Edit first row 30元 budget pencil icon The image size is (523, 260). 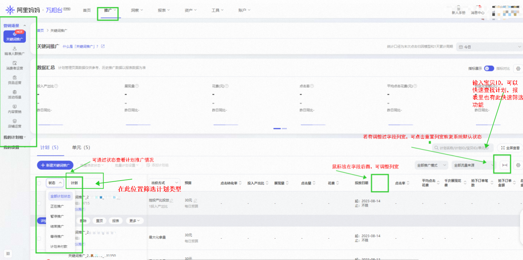195,200
